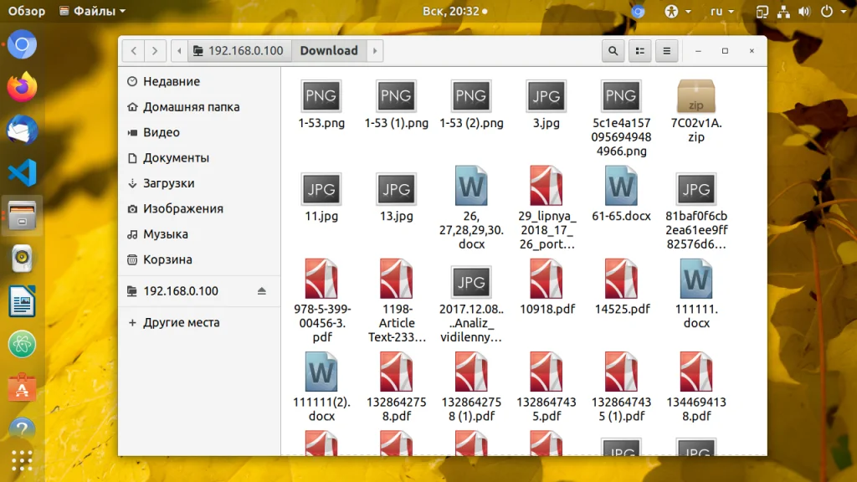Launch Thunderbird mail from the dock
Viewport: 857px width, 482px height.
pos(22,130)
